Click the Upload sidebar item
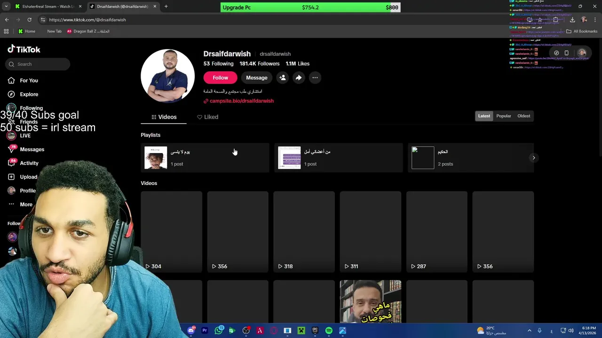The width and height of the screenshot is (602, 338). pos(23,177)
